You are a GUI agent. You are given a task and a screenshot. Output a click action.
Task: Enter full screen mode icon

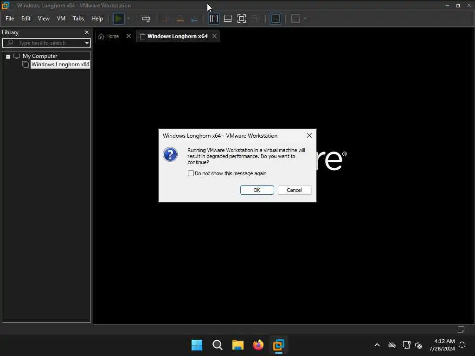[x=241, y=19]
